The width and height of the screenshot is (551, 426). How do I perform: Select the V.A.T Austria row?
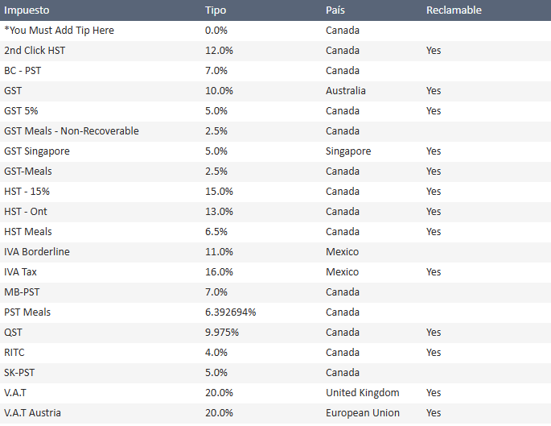[x=275, y=413]
